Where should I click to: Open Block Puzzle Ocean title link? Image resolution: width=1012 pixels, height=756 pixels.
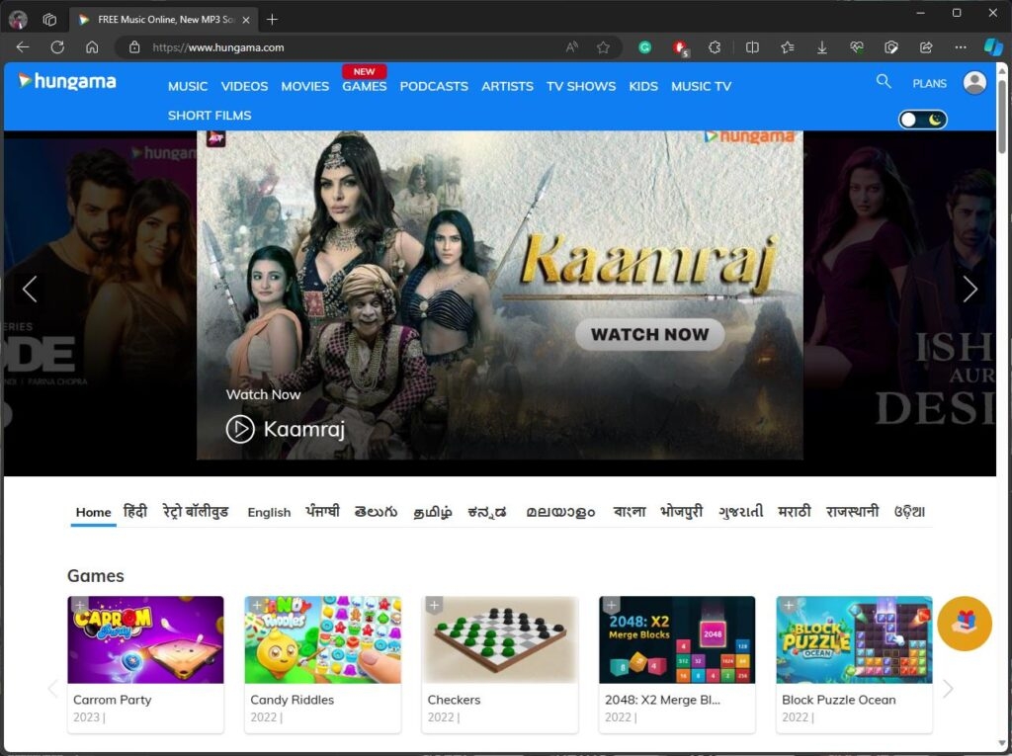tap(838, 700)
